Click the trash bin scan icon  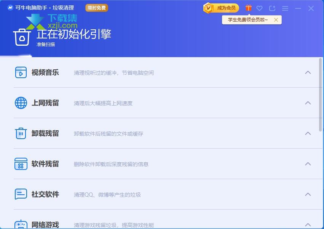pos(22,37)
